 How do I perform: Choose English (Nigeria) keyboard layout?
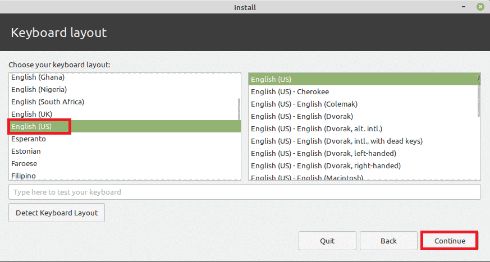pyautogui.click(x=39, y=90)
